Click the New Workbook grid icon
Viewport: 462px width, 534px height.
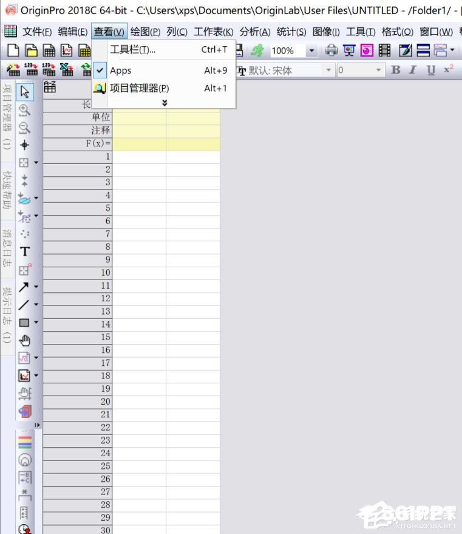[49, 50]
